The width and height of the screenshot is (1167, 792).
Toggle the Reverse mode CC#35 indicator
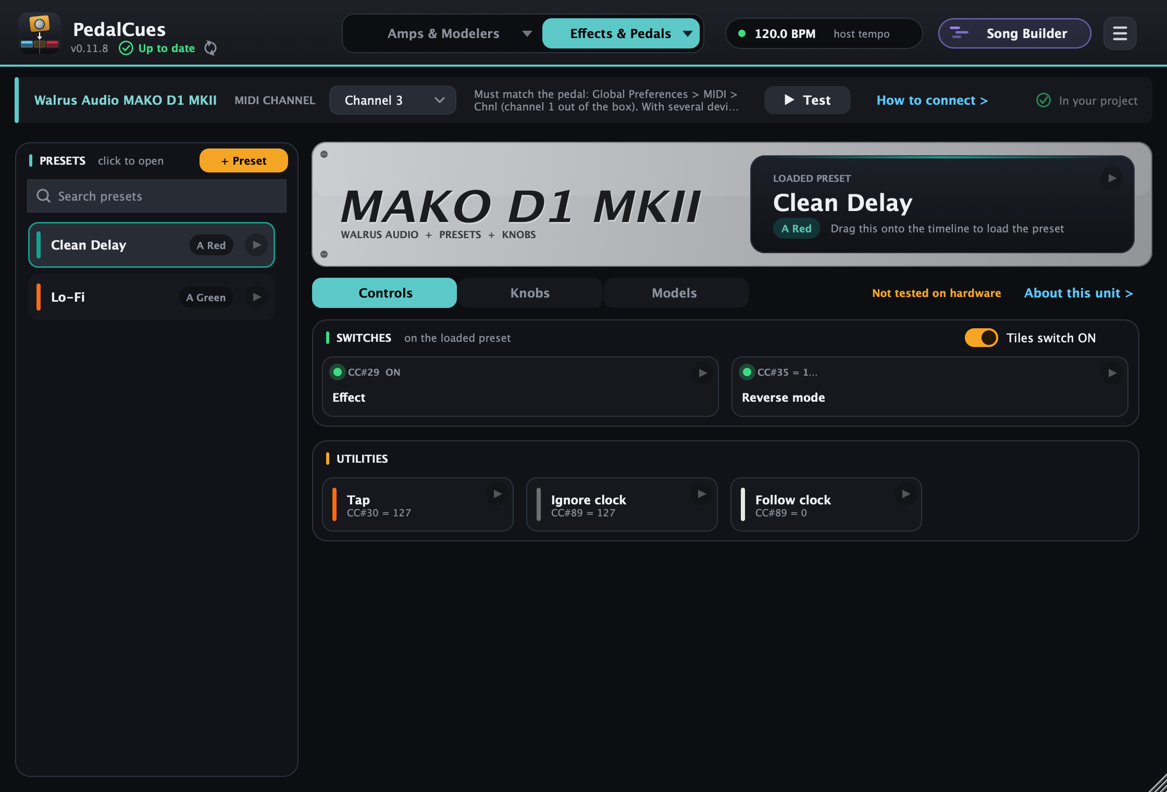point(747,372)
